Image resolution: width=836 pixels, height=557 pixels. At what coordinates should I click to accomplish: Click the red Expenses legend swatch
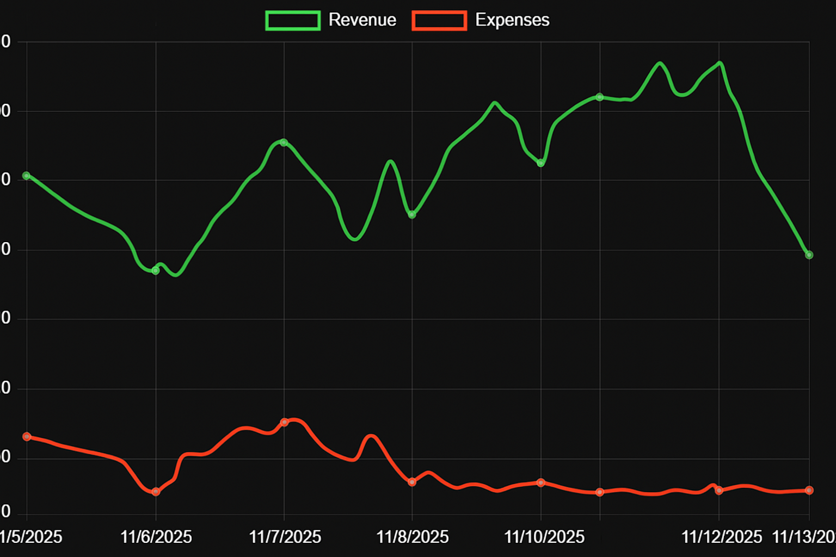[x=439, y=20]
